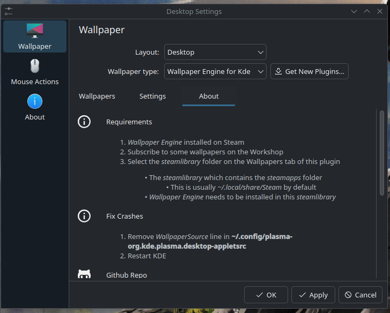Switch to the Wallpapers tab

tap(97, 96)
